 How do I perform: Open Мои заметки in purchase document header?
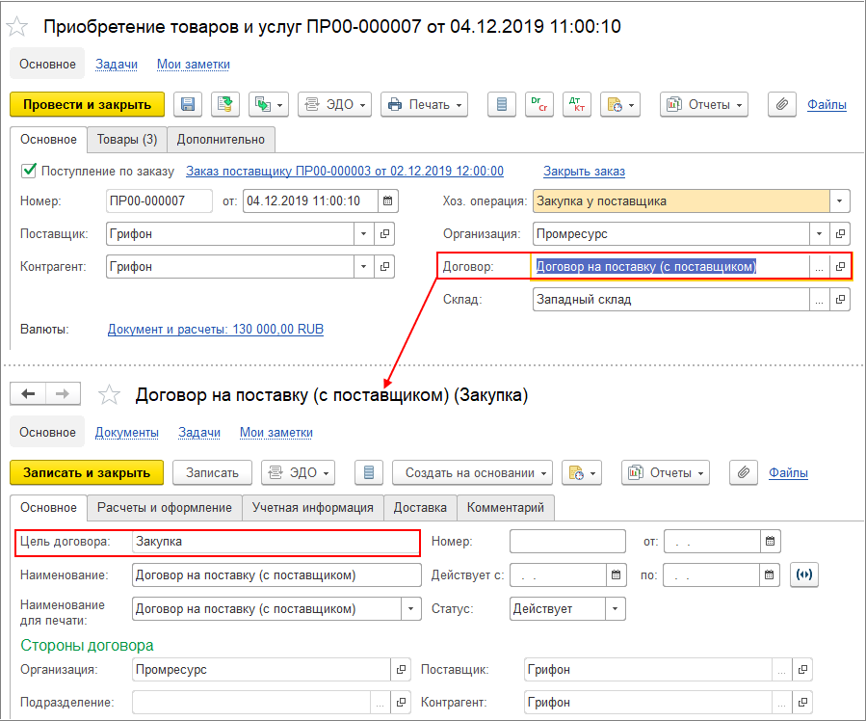194,64
